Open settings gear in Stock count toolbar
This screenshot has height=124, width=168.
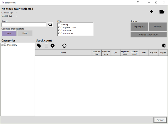[x=52, y=46]
